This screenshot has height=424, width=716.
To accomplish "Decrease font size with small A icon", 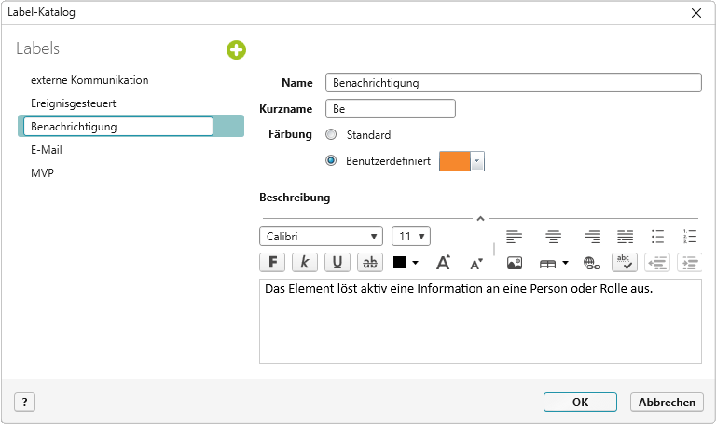I will click(x=476, y=264).
